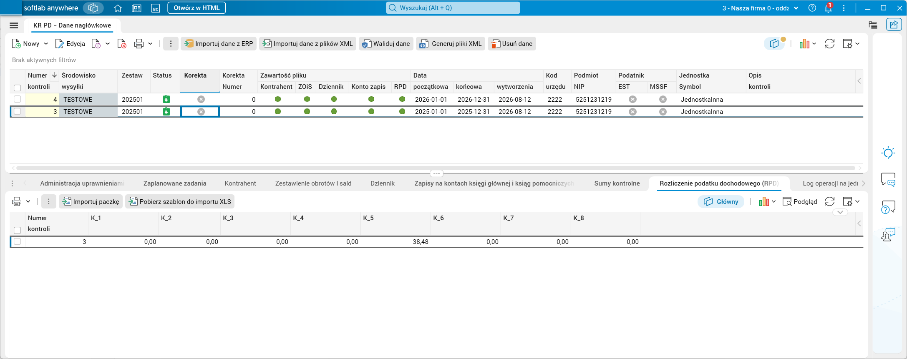Click the refresh icon in upper toolbar

pos(829,44)
